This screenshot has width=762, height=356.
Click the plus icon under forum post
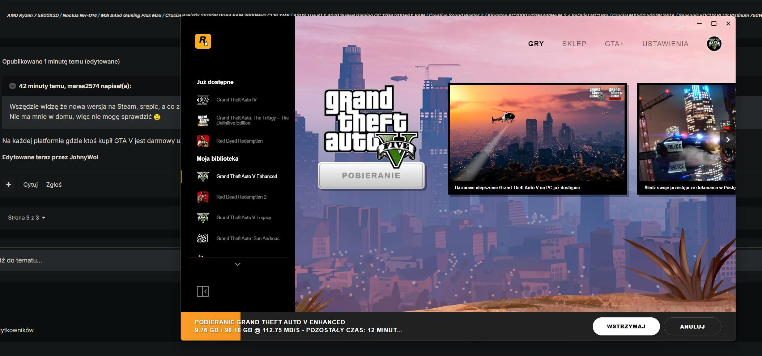point(9,184)
